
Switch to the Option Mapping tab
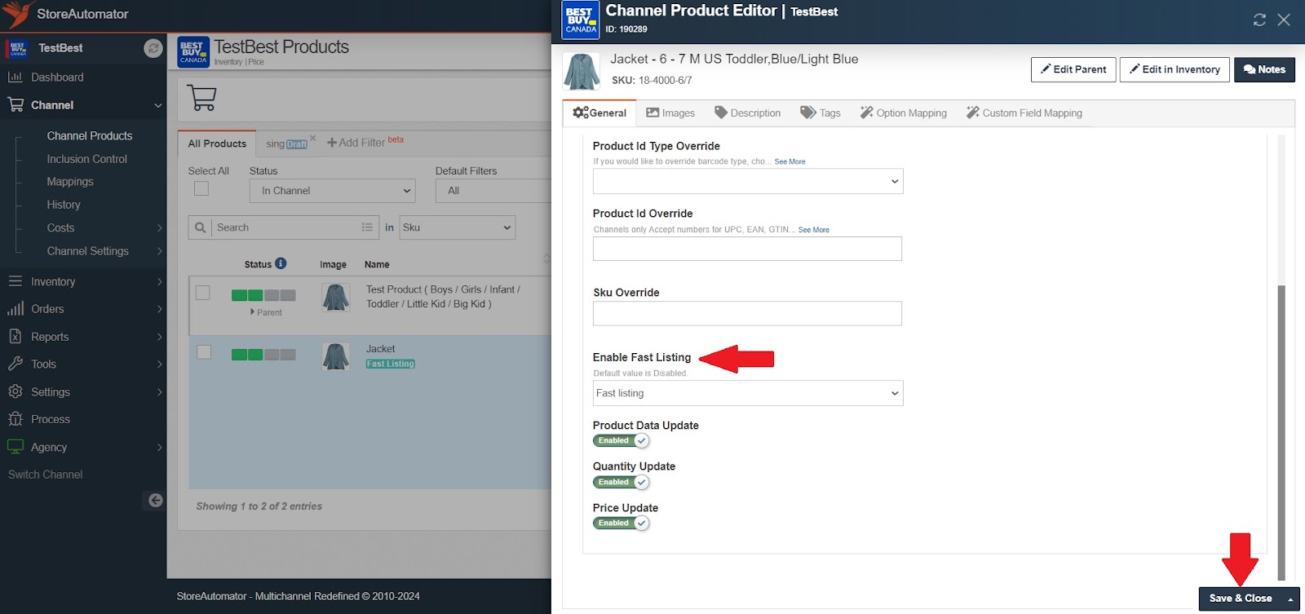(903, 113)
